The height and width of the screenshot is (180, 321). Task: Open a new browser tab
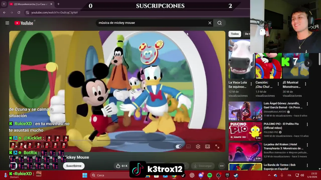pyautogui.click(x=58, y=4)
